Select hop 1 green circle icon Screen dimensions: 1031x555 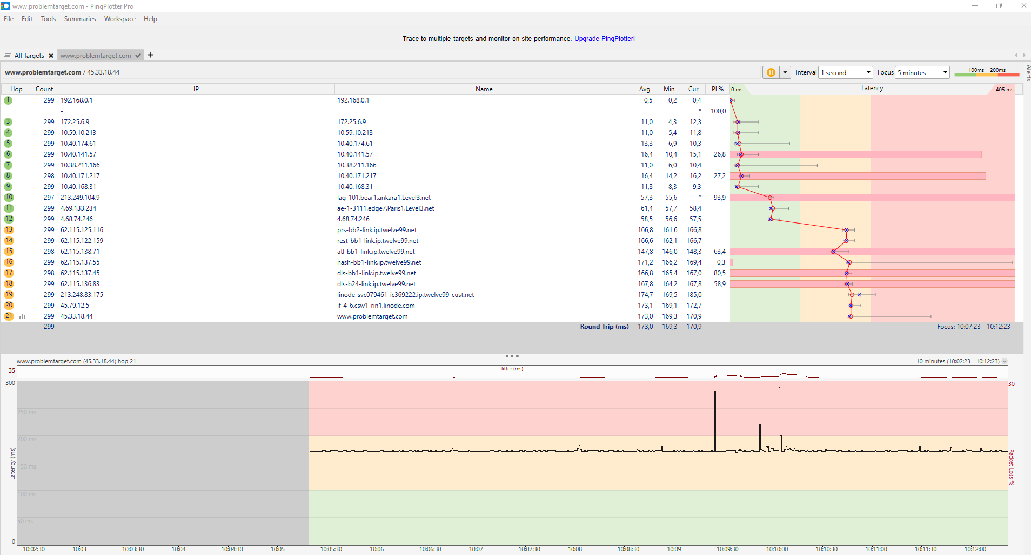pyautogui.click(x=8, y=100)
